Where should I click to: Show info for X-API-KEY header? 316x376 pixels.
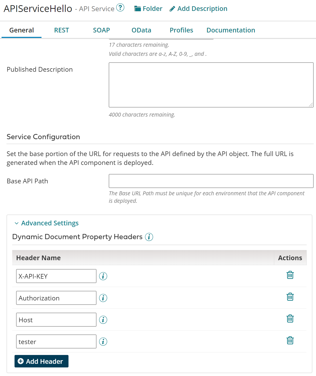pos(103,276)
